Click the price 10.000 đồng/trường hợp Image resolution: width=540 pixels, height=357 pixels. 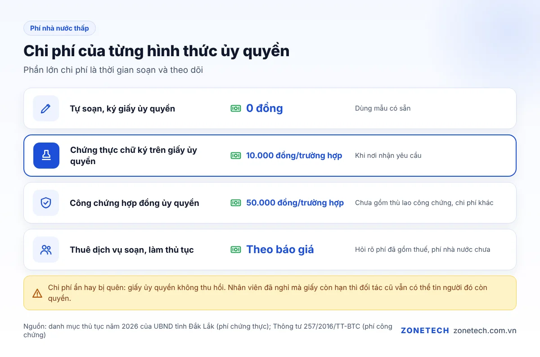(294, 156)
